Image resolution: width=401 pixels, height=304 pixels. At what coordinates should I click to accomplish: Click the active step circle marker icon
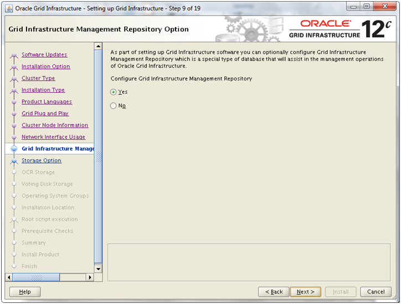(x=14, y=149)
